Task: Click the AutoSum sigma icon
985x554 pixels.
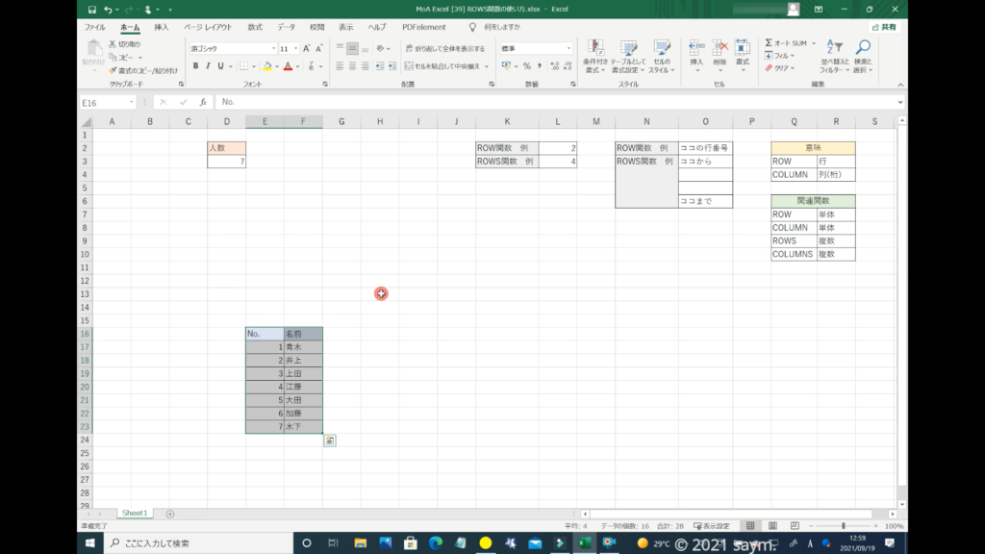Action: click(x=769, y=43)
